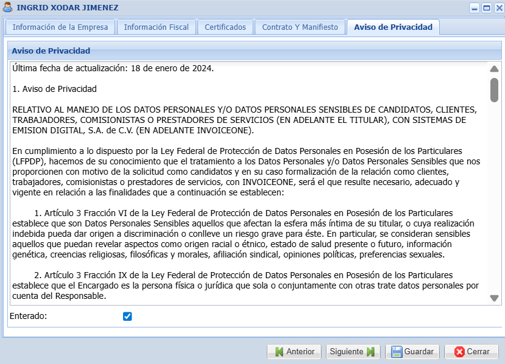Screen dimensions: 505x364
Task: Maximize the dialog window
Action: coord(486,8)
